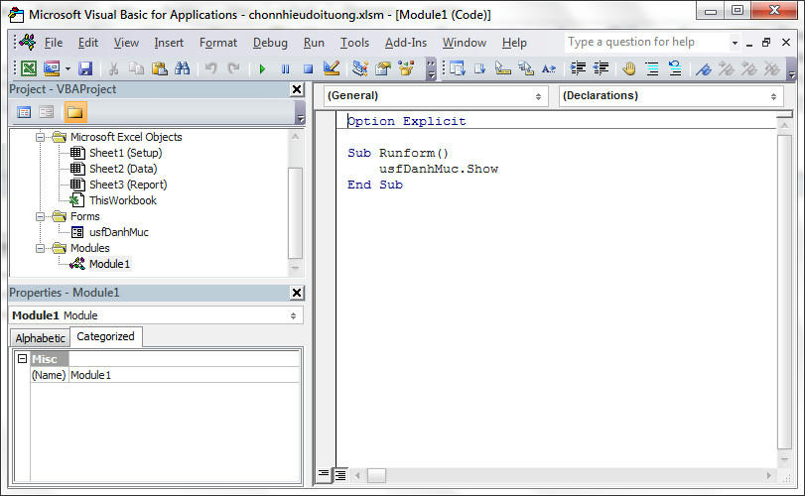Click the Redo arrow icon
Image resolution: width=805 pixels, height=496 pixels.
pyautogui.click(x=233, y=68)
